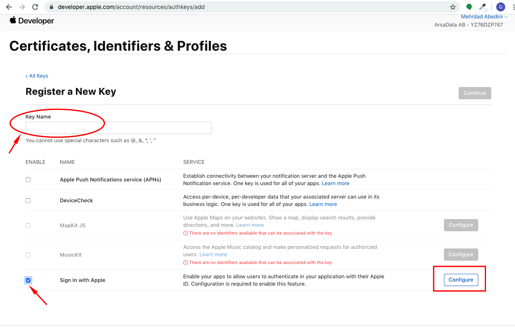Open the Chrome three-dot menu
The height and width of the screenshot is (331, 515).
click(x=513, y=7)
